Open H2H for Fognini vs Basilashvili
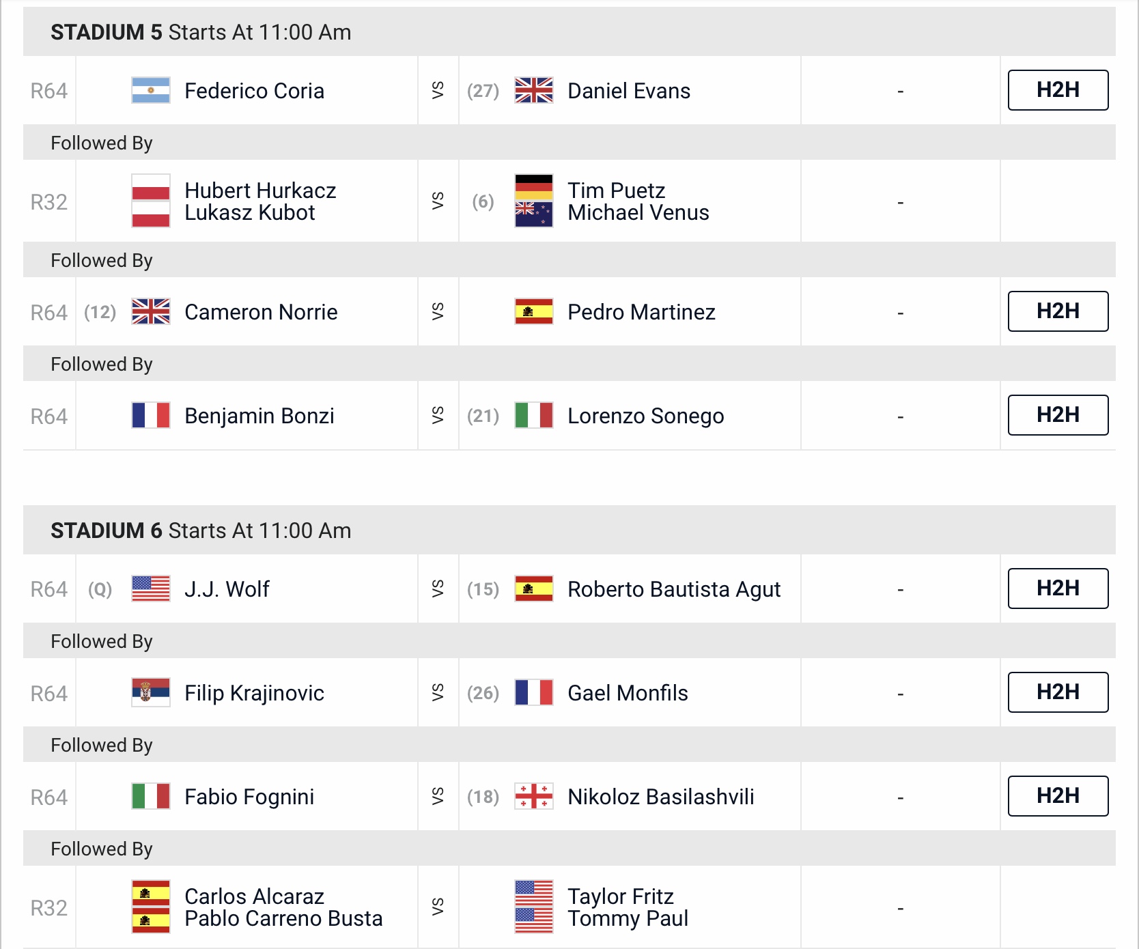The image size is (1139, 949). (1058, 796)
